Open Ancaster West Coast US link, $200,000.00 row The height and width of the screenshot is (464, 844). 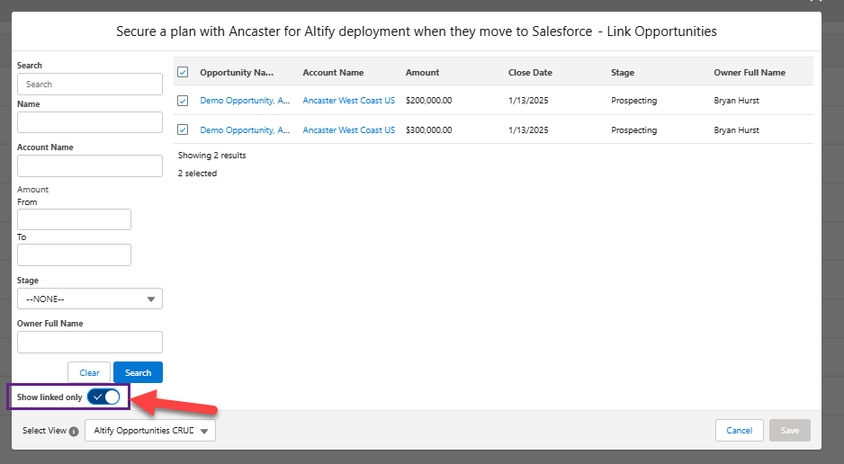[x=349, y=101]
